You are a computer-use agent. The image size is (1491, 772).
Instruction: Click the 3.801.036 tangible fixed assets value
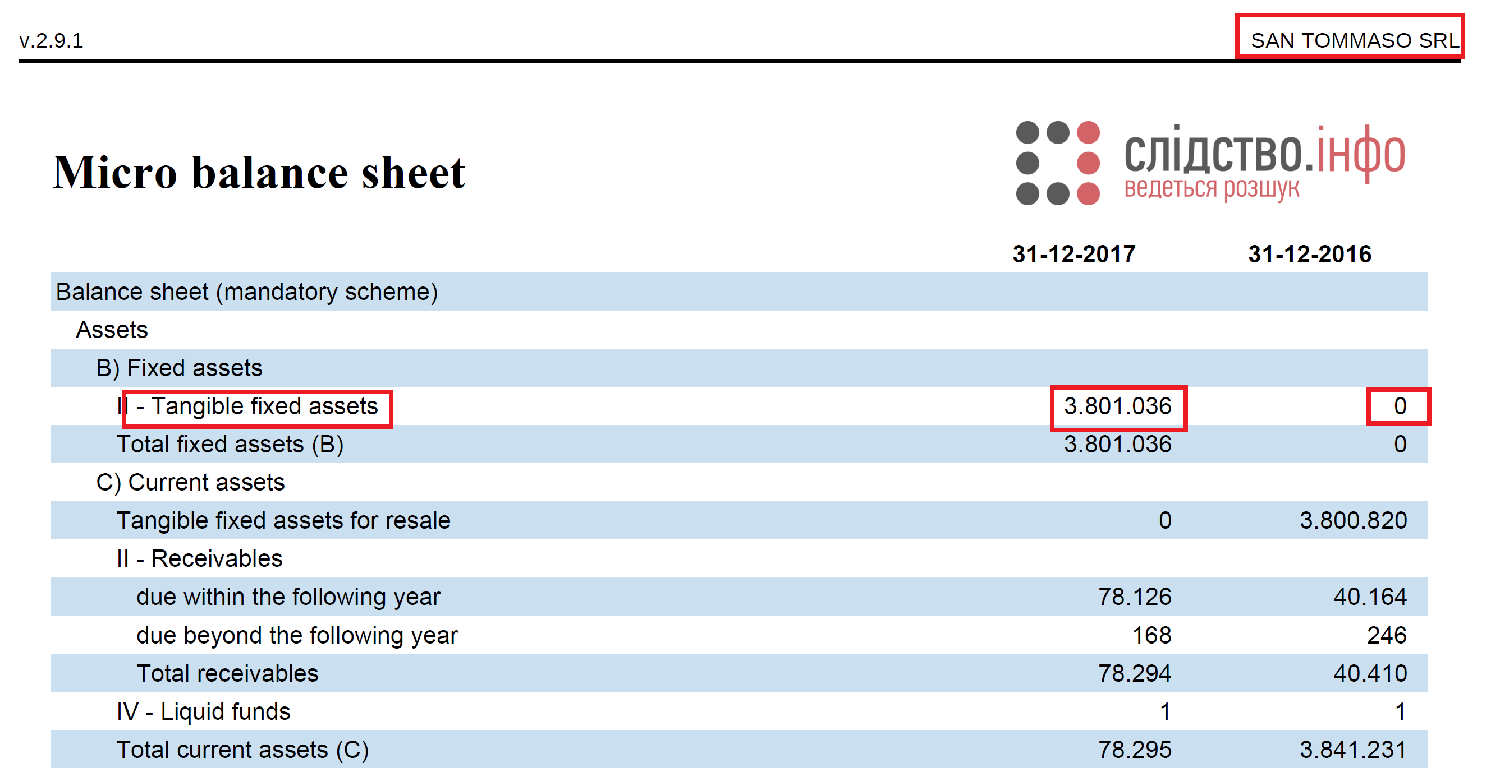click(x=1118, y=406)
